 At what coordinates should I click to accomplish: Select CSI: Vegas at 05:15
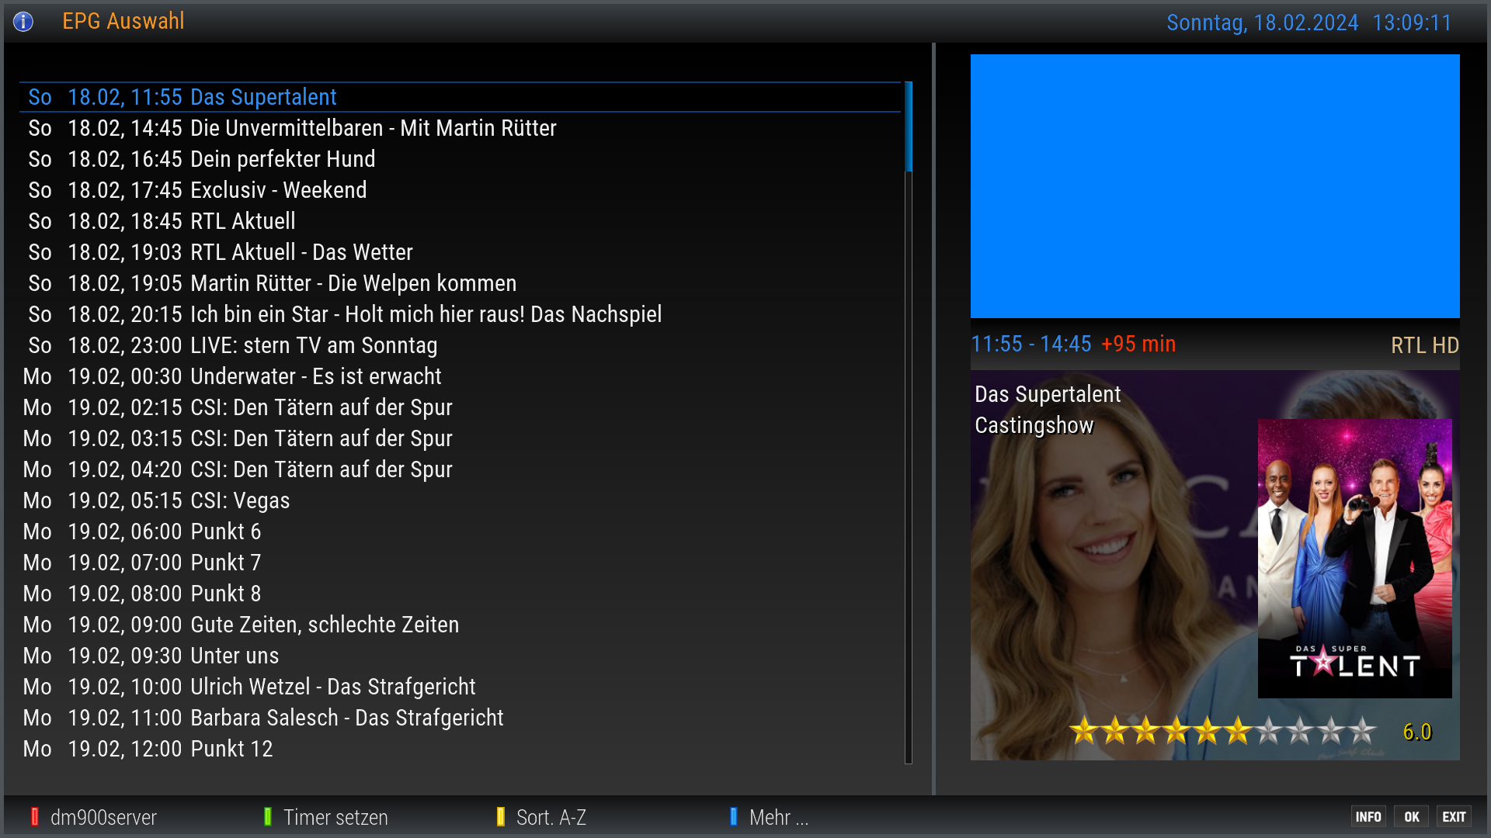click(240, 500)
